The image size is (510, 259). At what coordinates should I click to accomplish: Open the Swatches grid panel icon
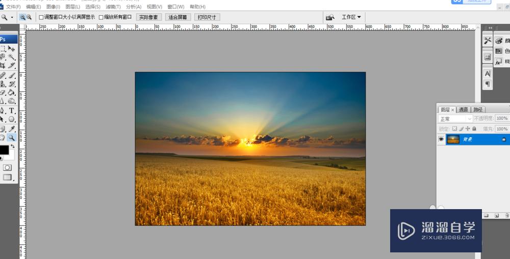point(499,51)
